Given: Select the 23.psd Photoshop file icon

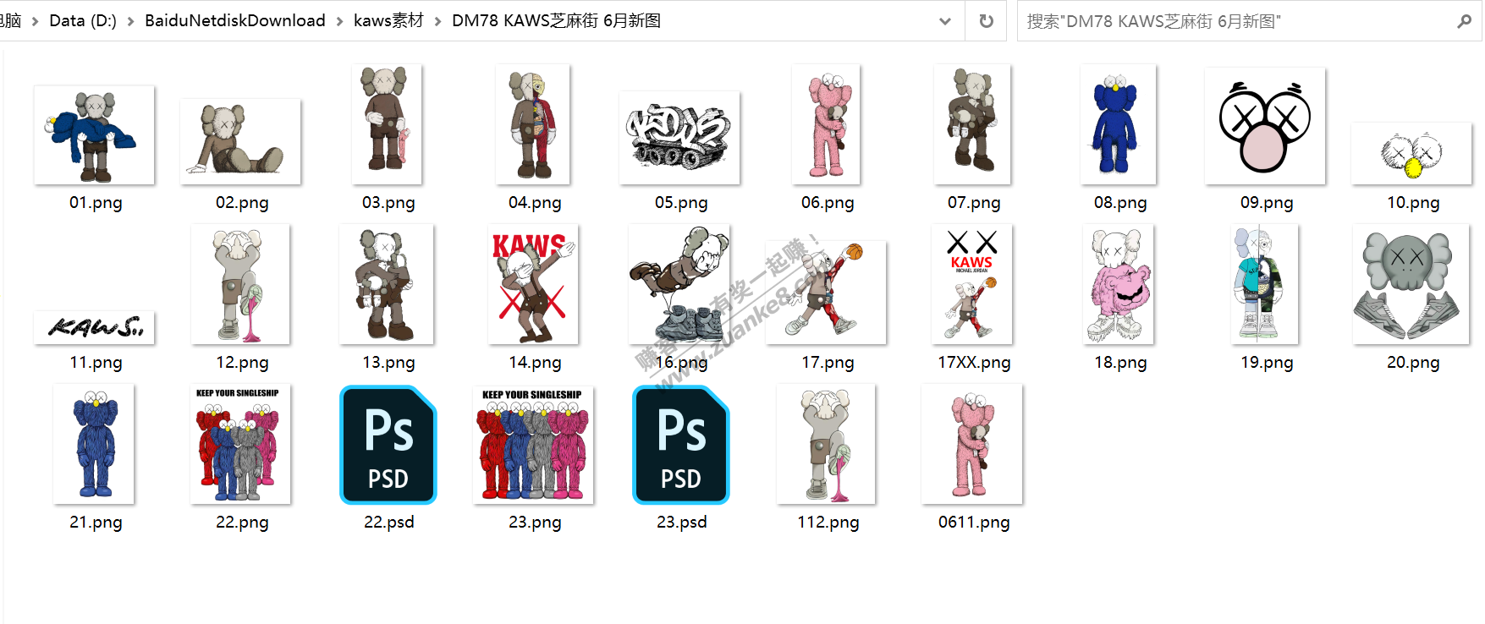Looking at the screenshot, I should point(681,445).
